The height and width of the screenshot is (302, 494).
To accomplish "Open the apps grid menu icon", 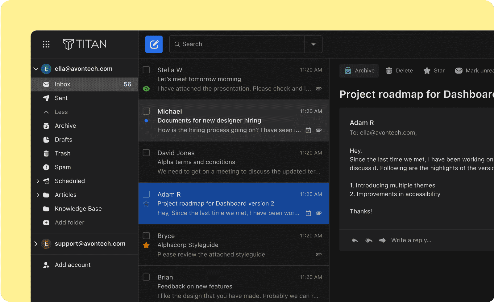I will (x=46, y=44).
